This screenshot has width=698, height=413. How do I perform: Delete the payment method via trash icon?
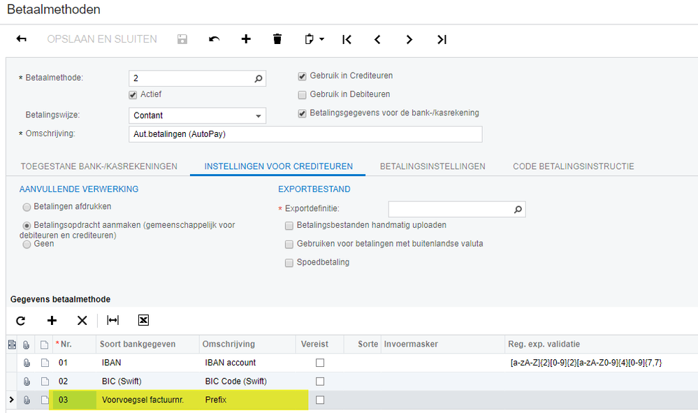click(277, 39)
